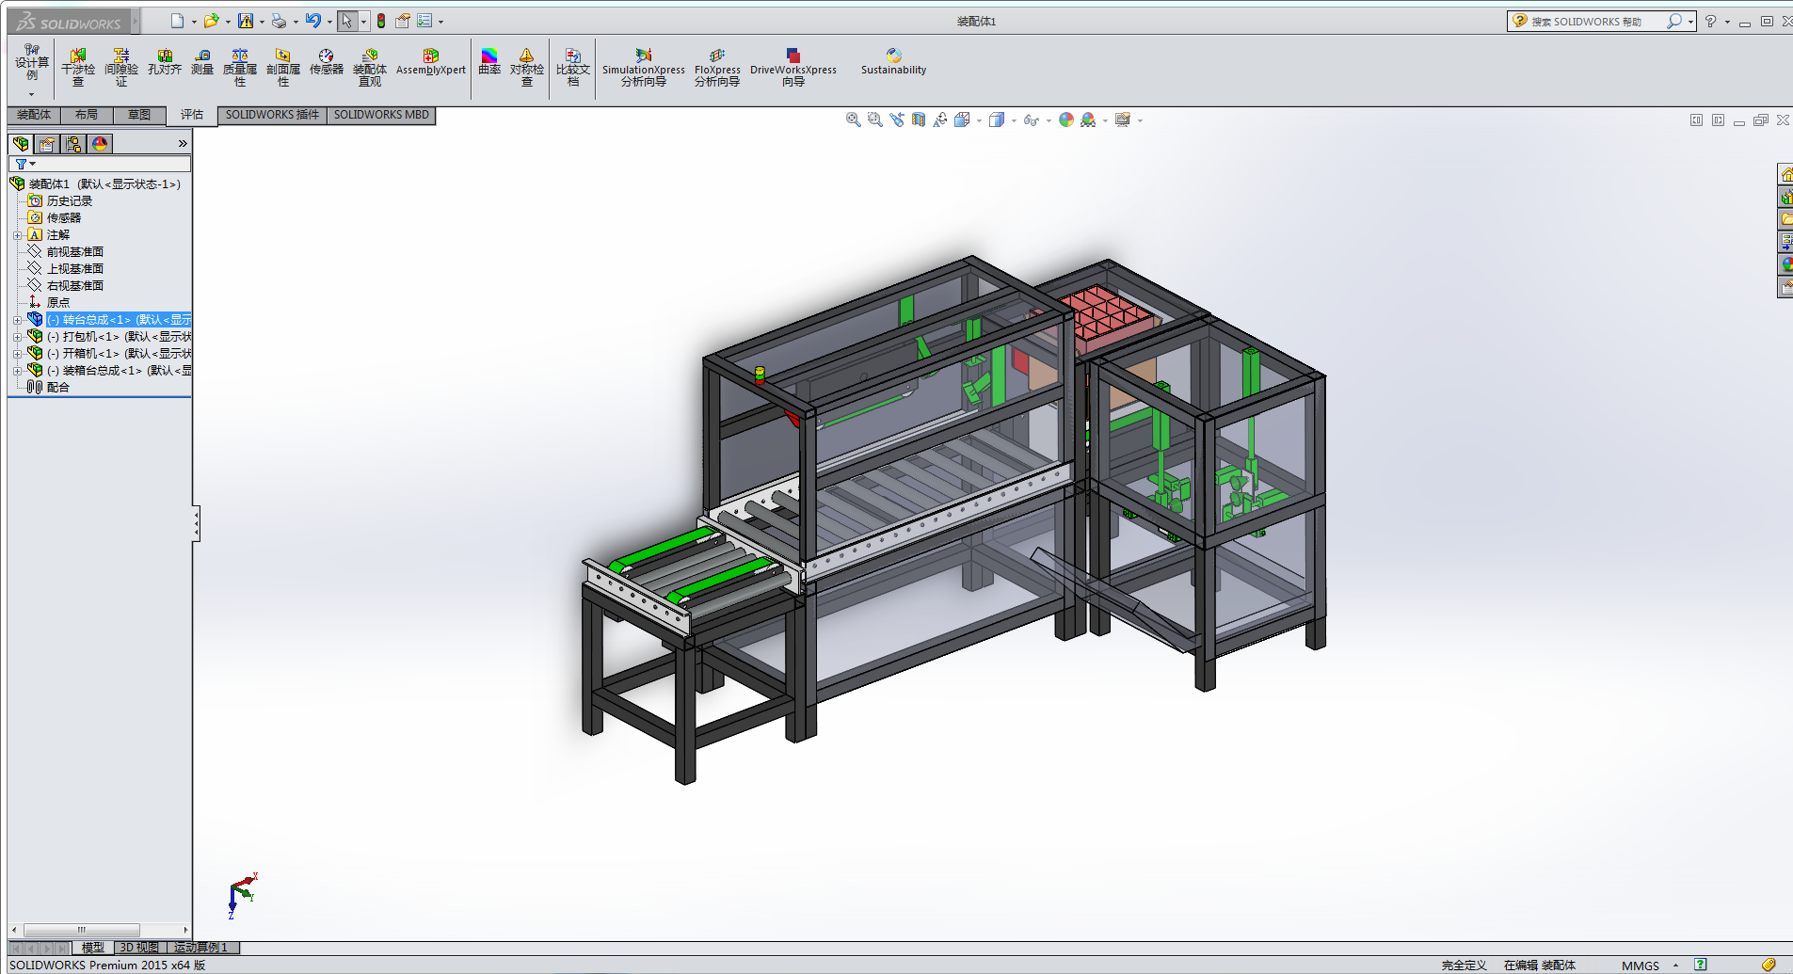Open the SOLIDWORKS MBD tab
Viewport: 1793px width, 974px height.
tap(381, 115)
